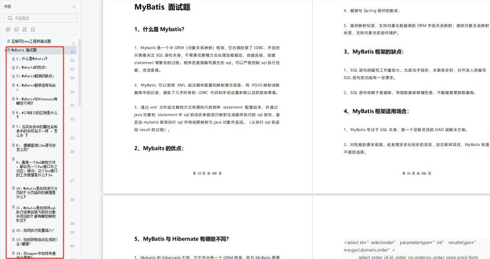The height and width of the screenshot is (259, 490).
Task: Close the 书签 bookmarks panel
Action: coord(74,6)
